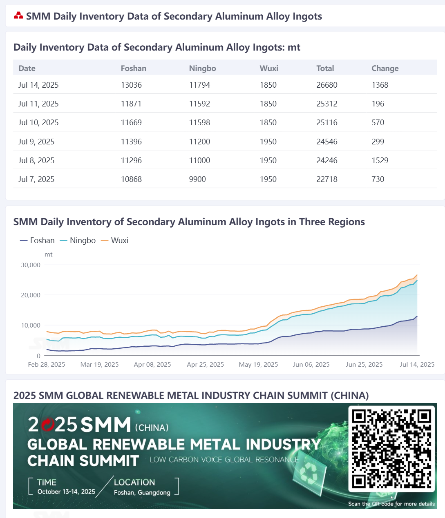Viewport: 445px width, 518px height.
Task: Click Ningbo value 11794
Action: tap(199, 85)
